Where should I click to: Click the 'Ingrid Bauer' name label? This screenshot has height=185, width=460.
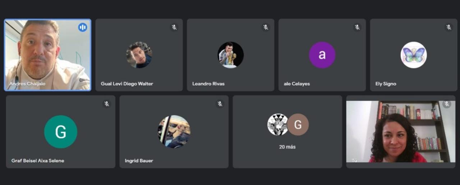(139, 161)
